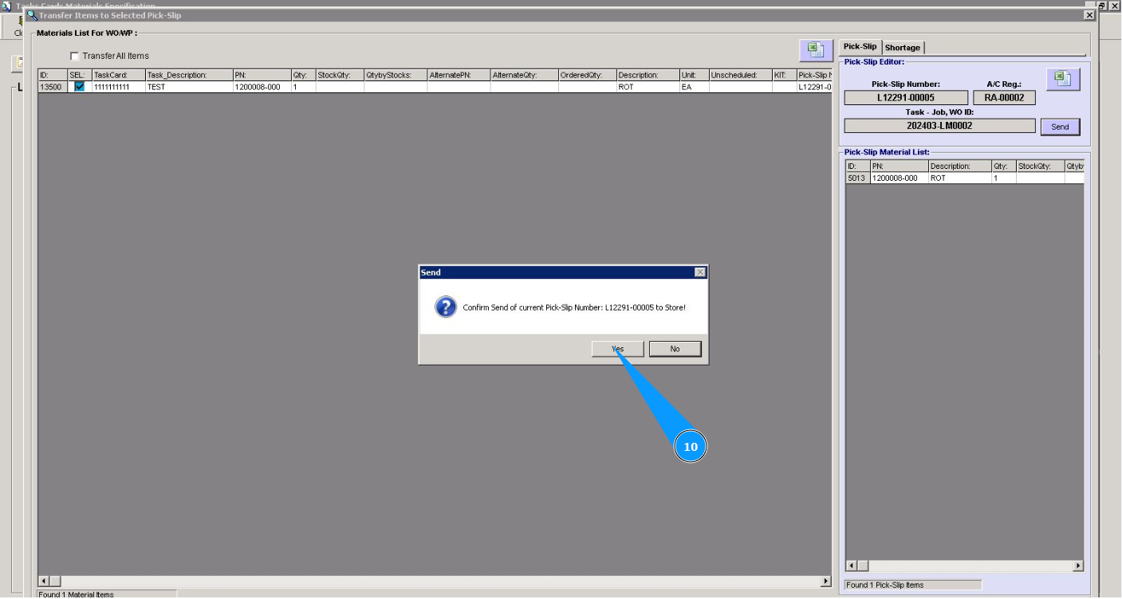The width and height of the screenshot is (1122, 599).
Task: Click Excel export icon in Pick-Slip Editor
Action: (1063, 79)
